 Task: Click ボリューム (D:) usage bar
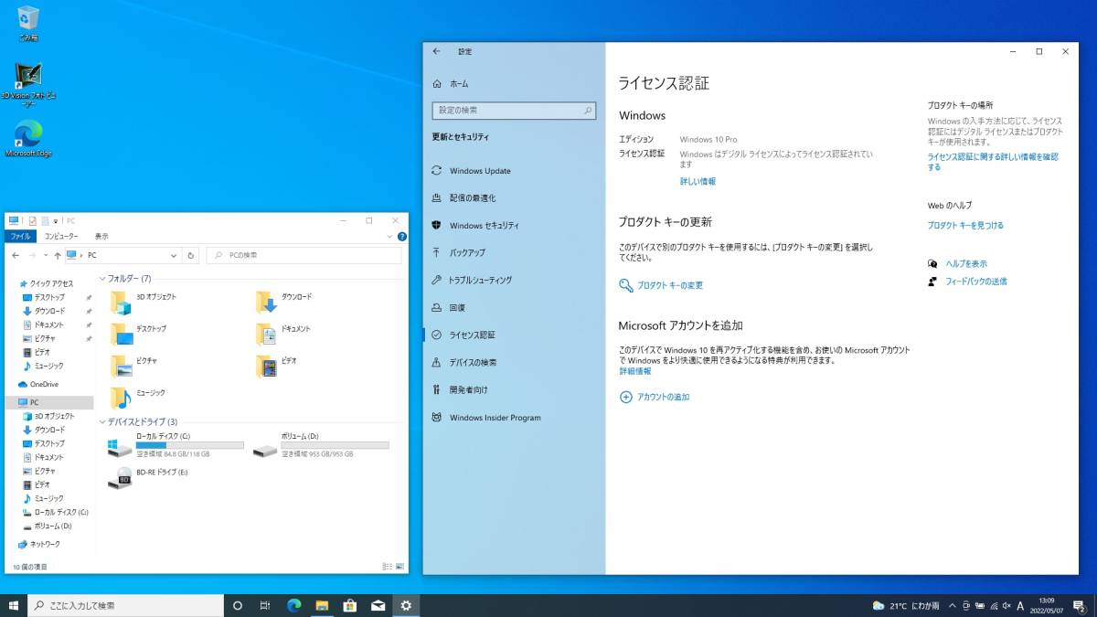coord(335,445)
